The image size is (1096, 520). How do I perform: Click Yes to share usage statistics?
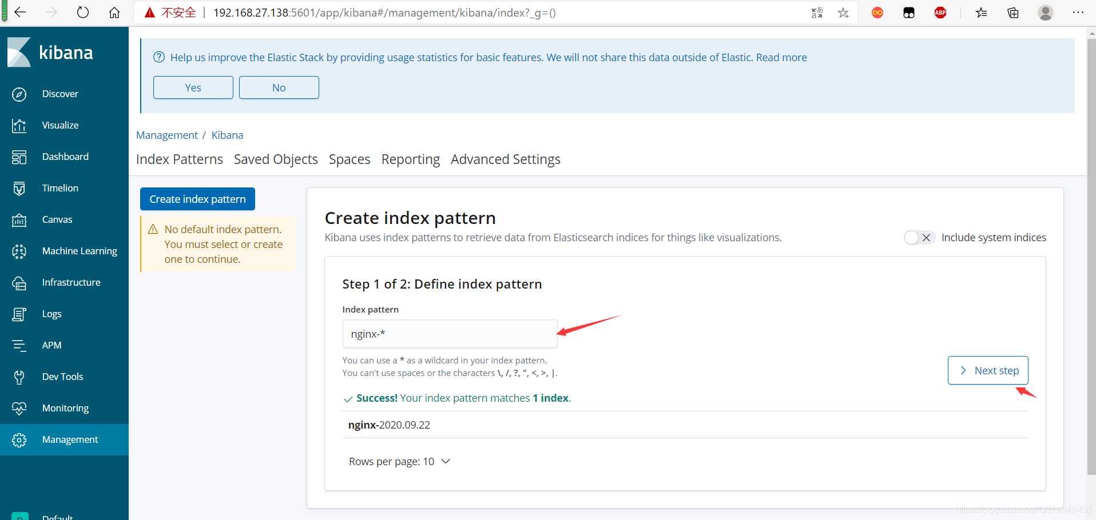(193, 87)
